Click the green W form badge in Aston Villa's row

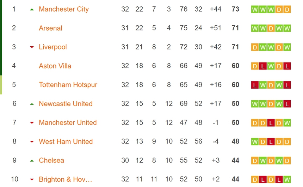pyautogui.click(x=271, y=66)
